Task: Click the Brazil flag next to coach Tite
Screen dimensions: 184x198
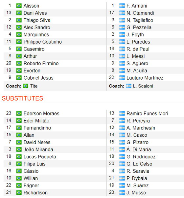Action: [x=26, y=86]
